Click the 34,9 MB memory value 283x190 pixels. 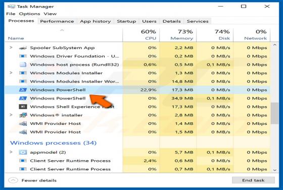click(x=182, y=99)
